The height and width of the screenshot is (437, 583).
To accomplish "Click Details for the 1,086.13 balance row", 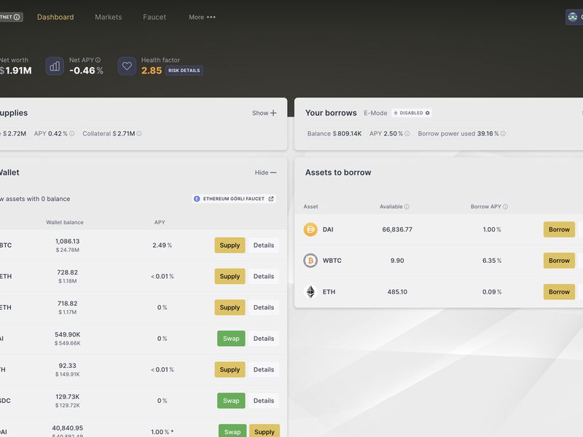I will pos(263,245).
